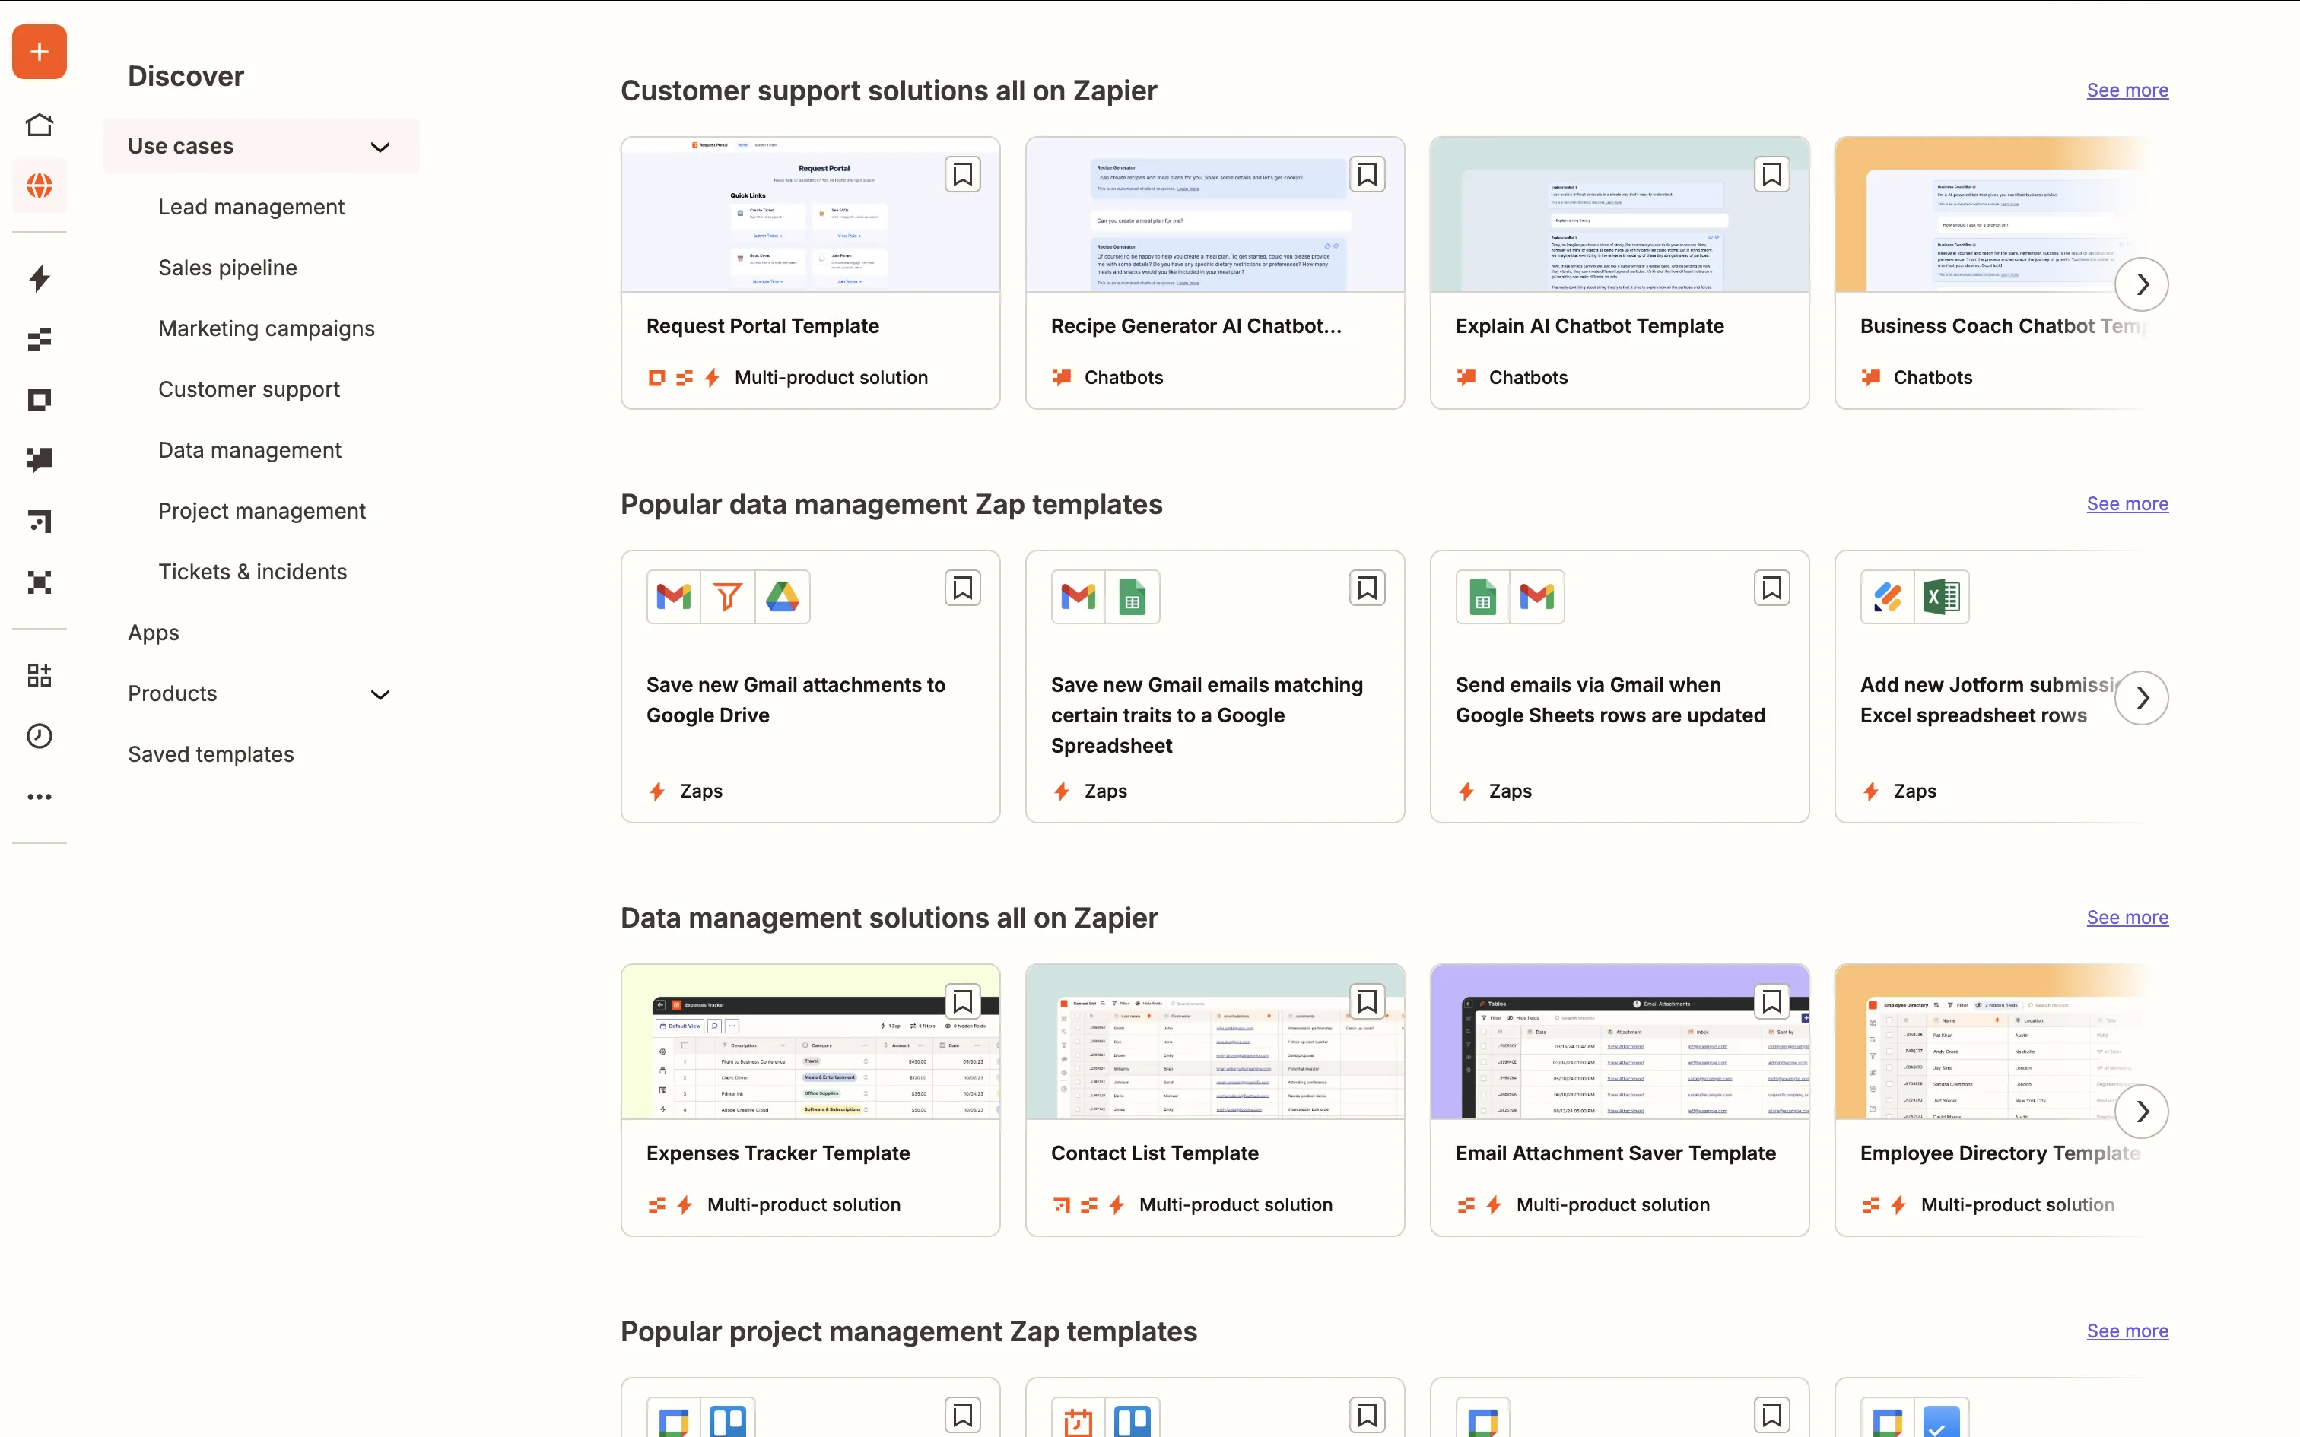
Task: Open the Home icon in sidebar
Action: tap(39, 125)
